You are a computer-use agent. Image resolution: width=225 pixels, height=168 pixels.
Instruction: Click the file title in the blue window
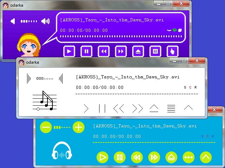click(145, 126)
